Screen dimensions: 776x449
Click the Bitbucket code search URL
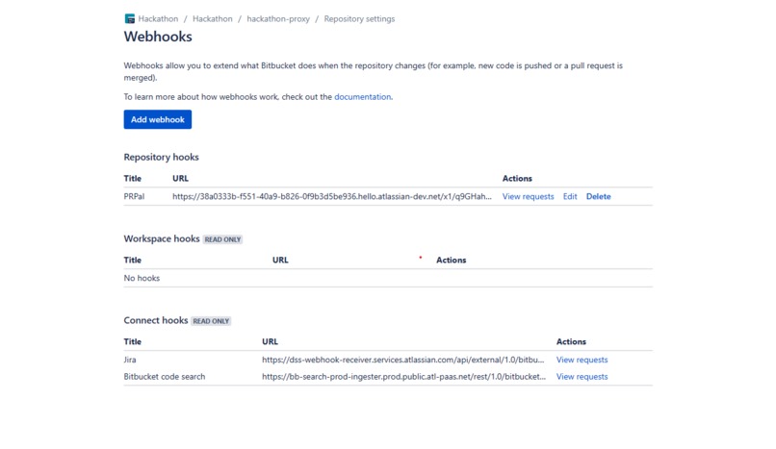403,377
